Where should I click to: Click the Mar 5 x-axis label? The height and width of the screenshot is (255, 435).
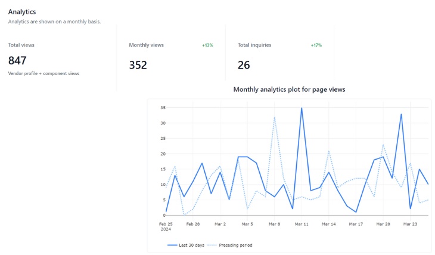[x=247, y=224]
